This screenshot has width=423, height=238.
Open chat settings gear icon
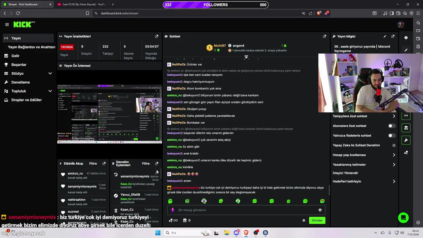tap(304, 220)
